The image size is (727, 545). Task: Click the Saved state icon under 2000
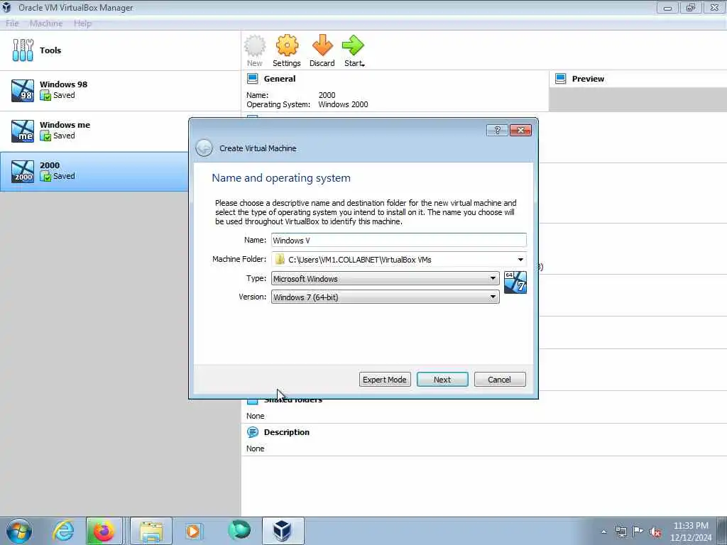45,176
